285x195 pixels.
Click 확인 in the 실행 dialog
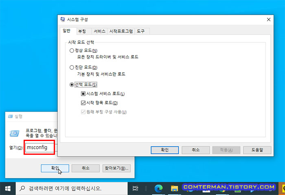[x=55, y=168]
